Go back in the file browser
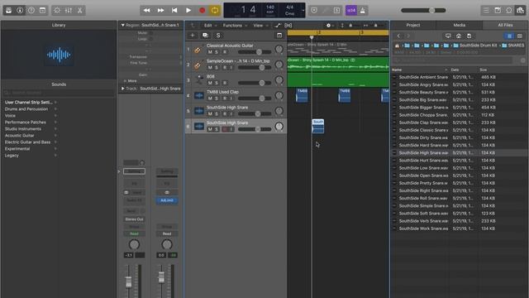The image size is (529, 298). click(398, 36)
